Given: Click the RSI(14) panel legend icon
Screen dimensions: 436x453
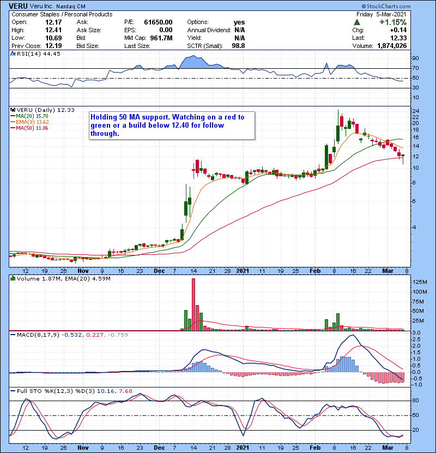Looking at the screenshot, I should coord(13,53).
